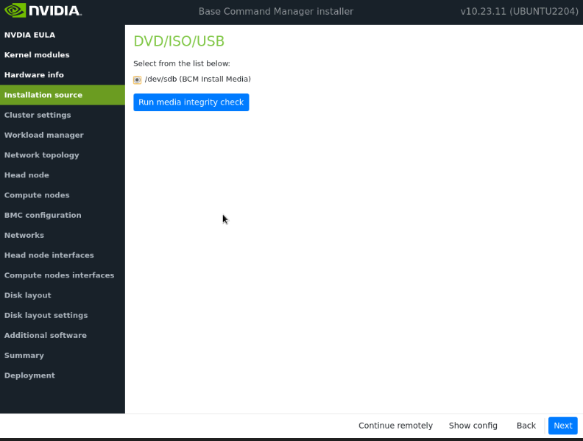Click the NVIDIA logo icon
The height and width of the screenshot is (441, 583).
(x=16, y=11)
